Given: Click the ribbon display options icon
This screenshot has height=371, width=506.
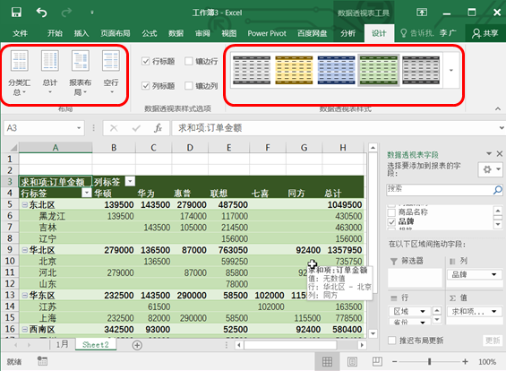Looking at the screenshot, I should point(422,13).
